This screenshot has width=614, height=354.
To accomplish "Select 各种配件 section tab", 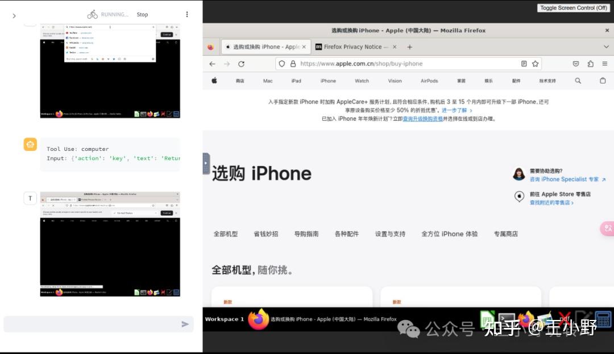I will pos(347,234).
